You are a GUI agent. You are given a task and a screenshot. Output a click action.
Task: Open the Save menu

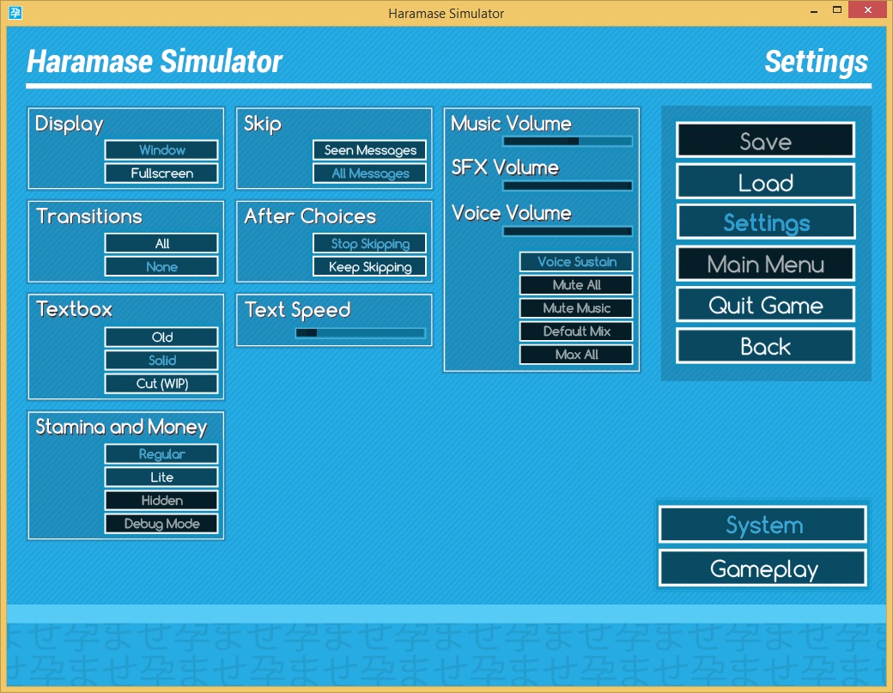(x=765, y=140)
